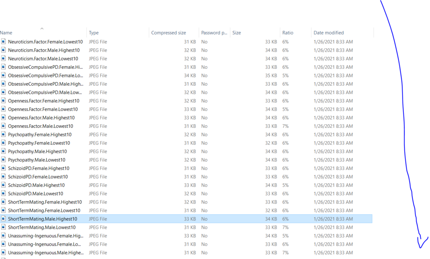Screen dimensions: 430x259
Task: Click the Openness.Factor.Female.Highest10 file icon
Action: [3, 101]
